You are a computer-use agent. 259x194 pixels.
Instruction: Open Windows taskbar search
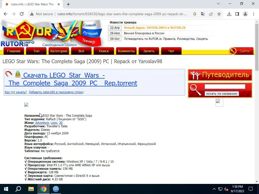coord(18,189)
